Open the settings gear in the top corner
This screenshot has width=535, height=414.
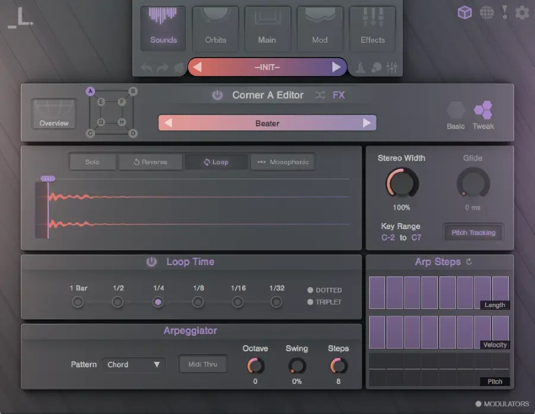tap(522, 12)
